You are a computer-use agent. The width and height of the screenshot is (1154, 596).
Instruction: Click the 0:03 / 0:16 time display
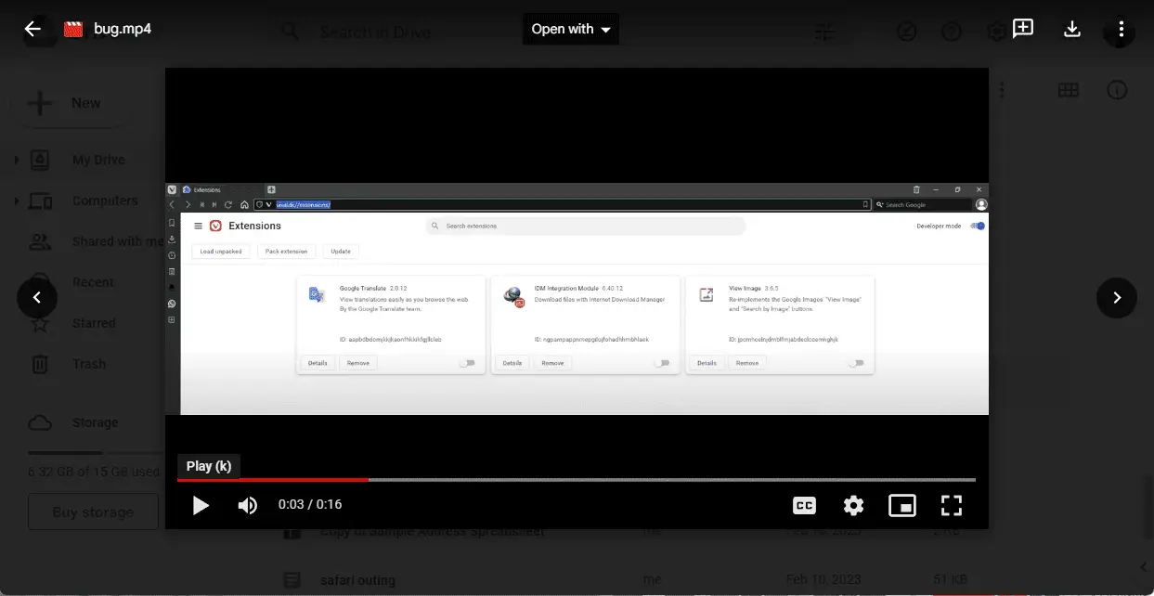pyautogui.click(x=310, y=505)
